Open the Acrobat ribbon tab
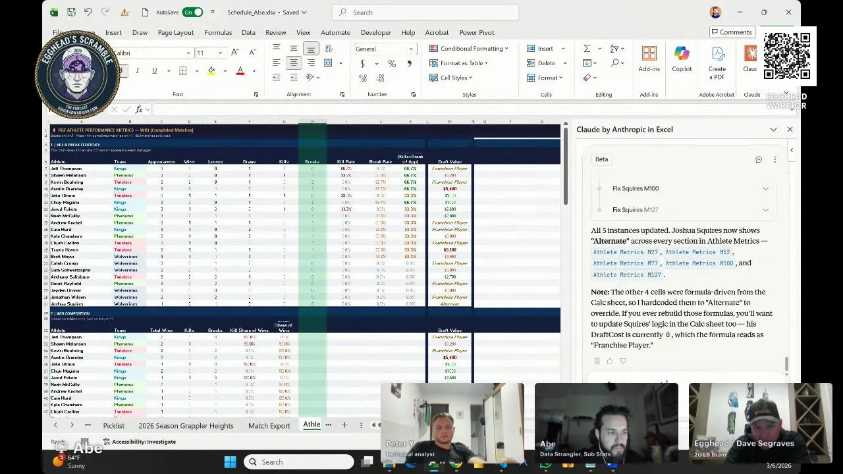The width and height of the screenshot is (843, 474). [x=437, y=32]
